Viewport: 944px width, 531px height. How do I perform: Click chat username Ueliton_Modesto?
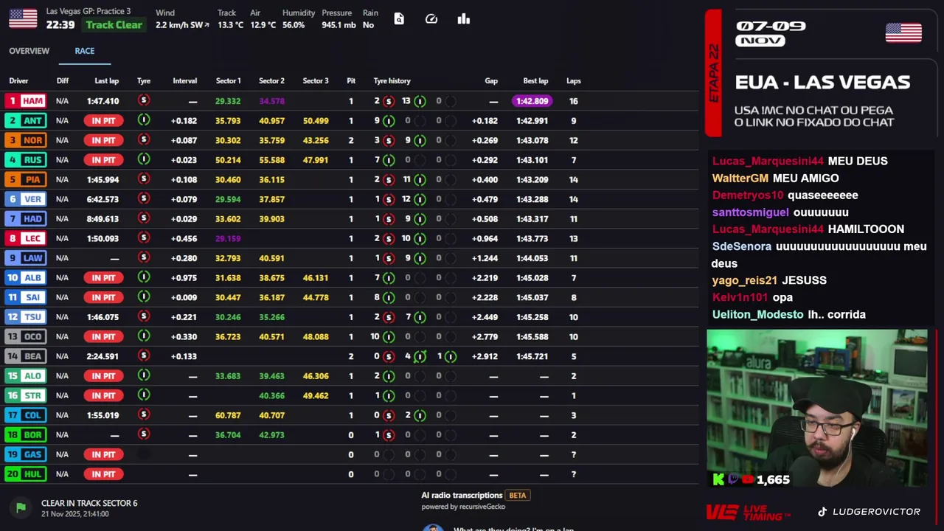point(757,314)
